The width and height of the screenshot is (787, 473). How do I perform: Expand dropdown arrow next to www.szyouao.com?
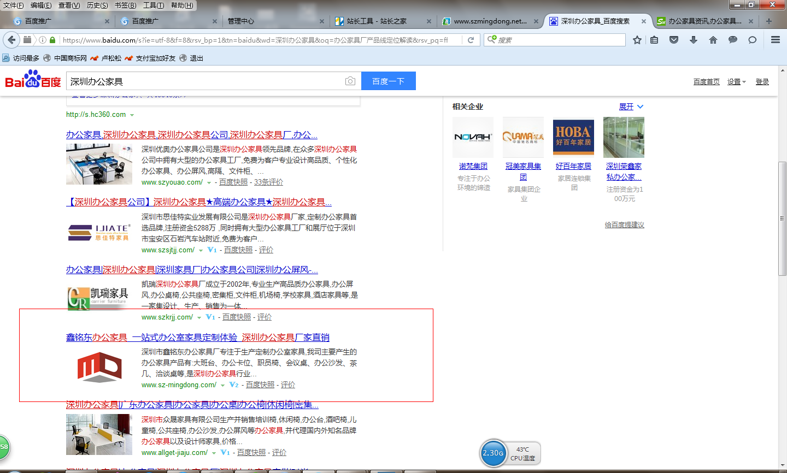point(209,183)
